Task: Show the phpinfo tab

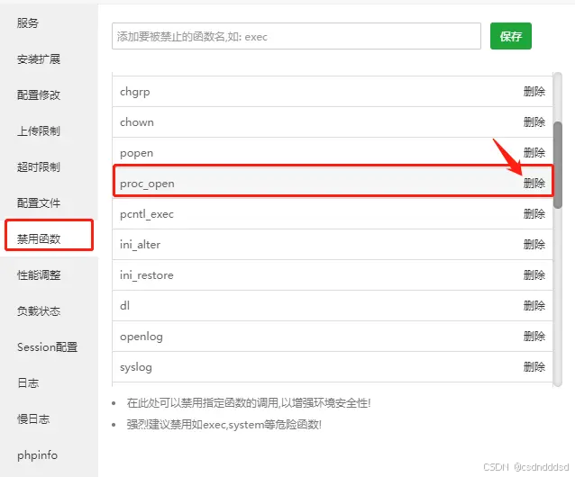Action: point(38,455)
